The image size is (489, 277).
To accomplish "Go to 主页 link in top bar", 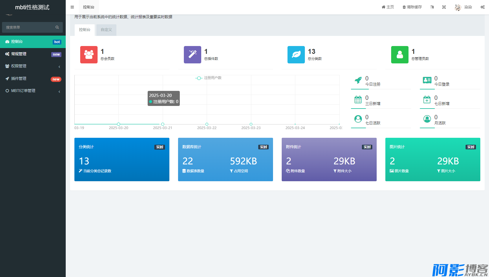I will tap(388, 7).
